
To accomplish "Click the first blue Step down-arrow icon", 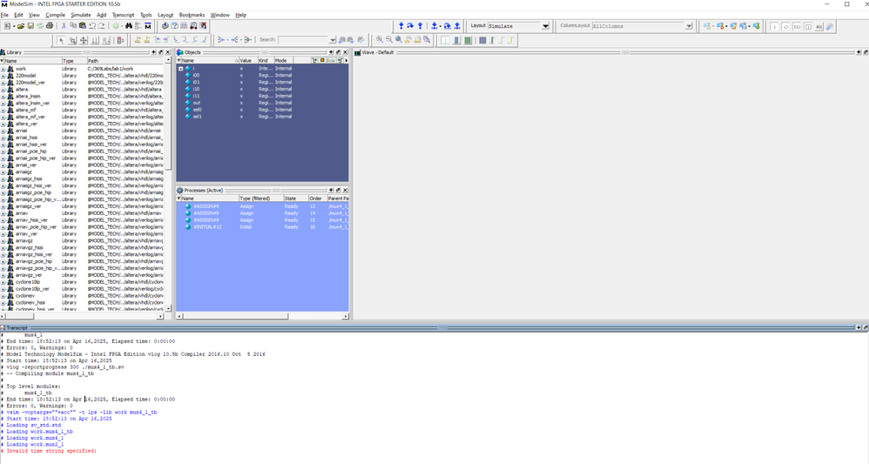I will tap(401, 26).
